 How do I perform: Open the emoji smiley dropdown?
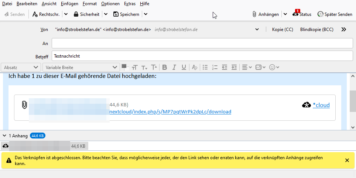274,68
